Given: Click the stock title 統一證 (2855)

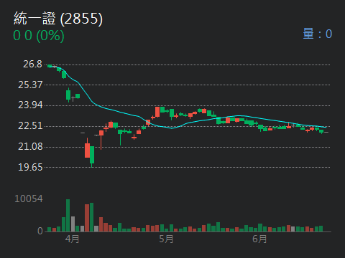Looking at the screenshot, I should coord(58,19).
